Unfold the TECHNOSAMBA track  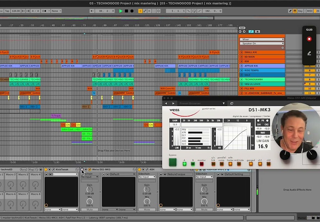(242, 79)
